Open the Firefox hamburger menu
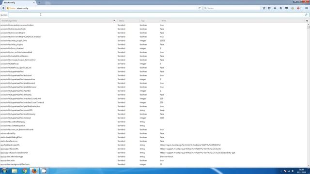The image size is (310, 174). pos(307,8)
